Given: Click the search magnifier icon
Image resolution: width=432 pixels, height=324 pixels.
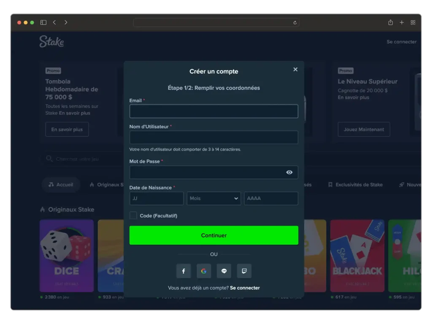Looking at the screenshot, I should pyautogui.click(x=49, y=159).
